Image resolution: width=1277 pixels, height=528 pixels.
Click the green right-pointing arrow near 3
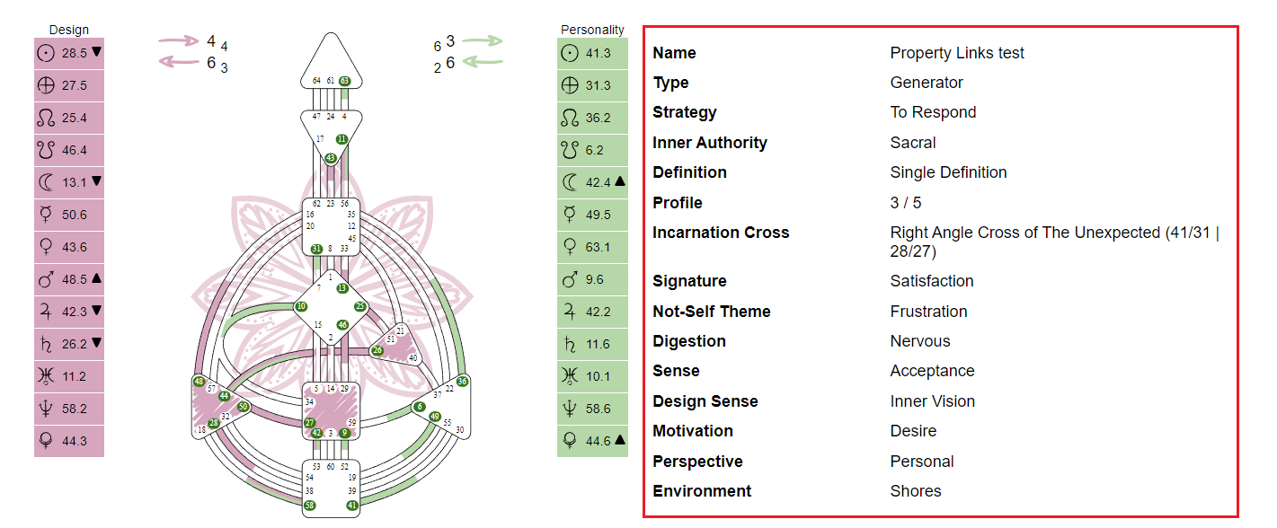click(483, 40)
